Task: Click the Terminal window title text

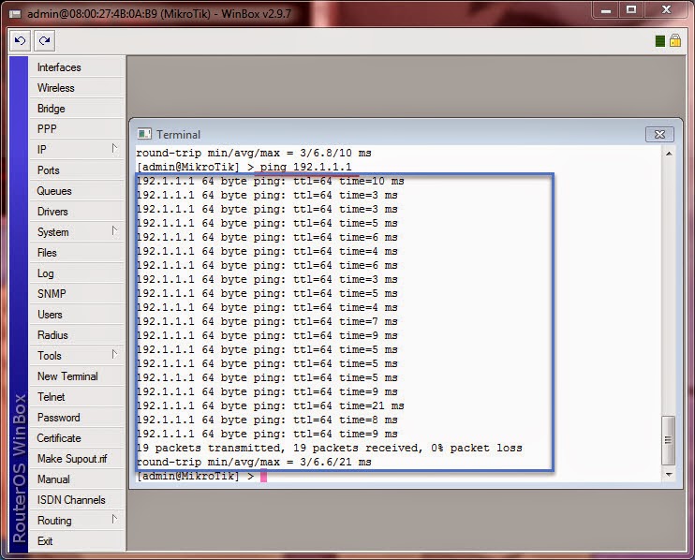Action: click(178, 134)
